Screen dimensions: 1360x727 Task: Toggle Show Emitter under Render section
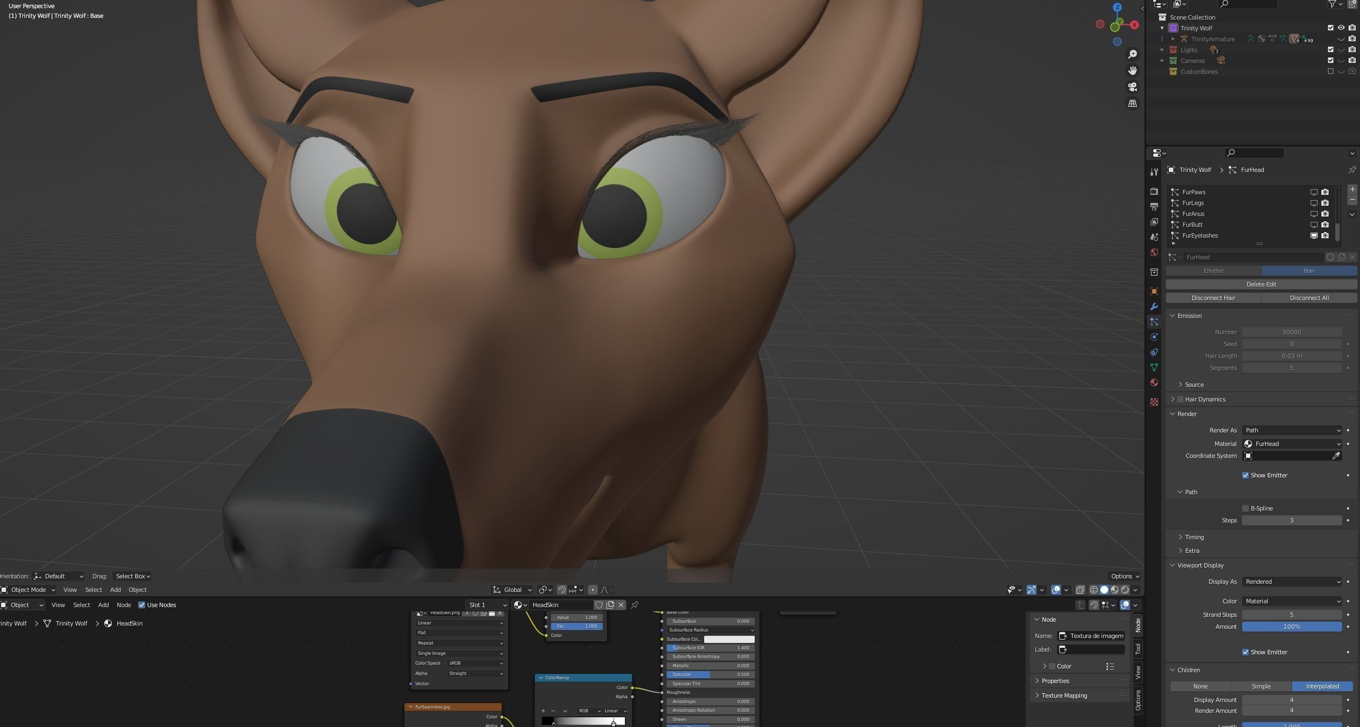(x=1245, y=475)
